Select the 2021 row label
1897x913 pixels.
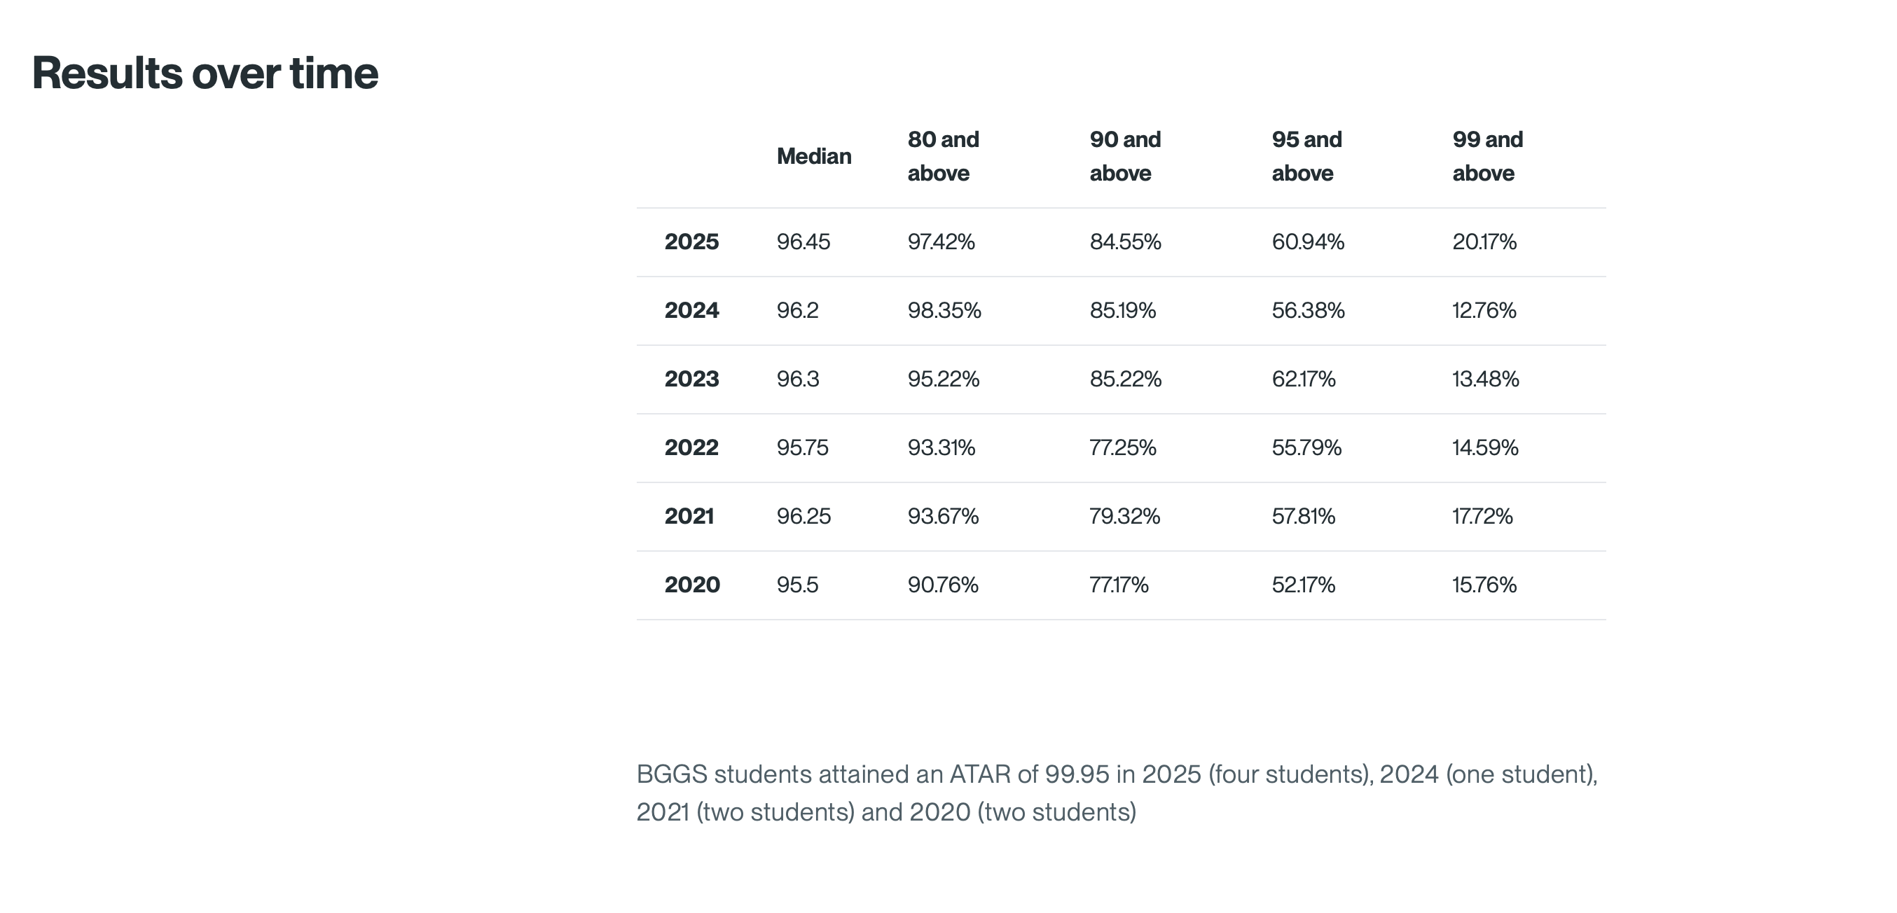pos(689,515)
